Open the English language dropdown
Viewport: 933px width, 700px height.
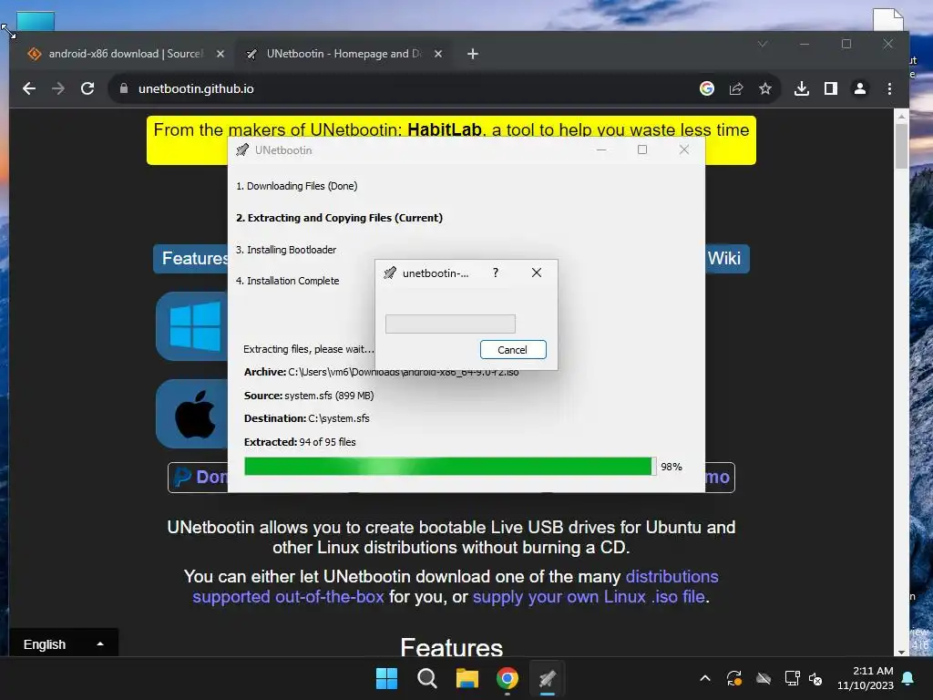[x=64, y=644]
